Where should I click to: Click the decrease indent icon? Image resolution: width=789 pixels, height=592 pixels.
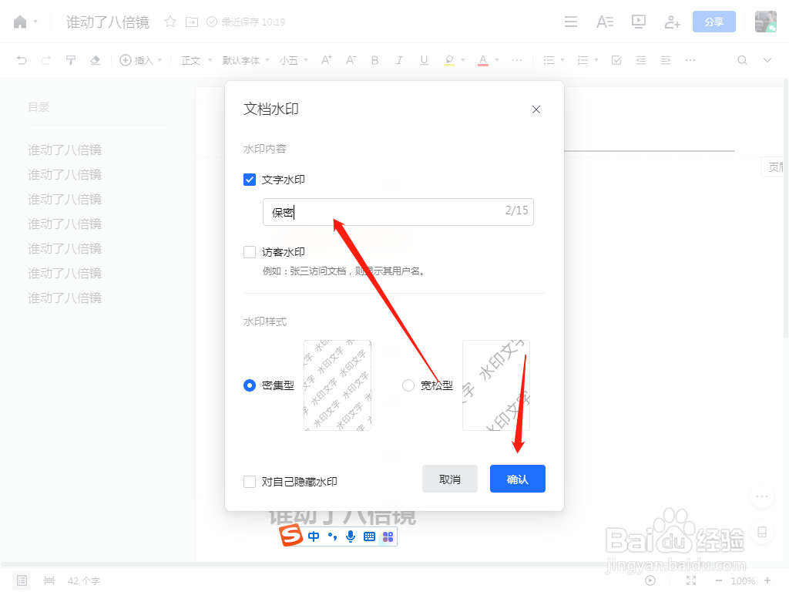tap(641, 60)
